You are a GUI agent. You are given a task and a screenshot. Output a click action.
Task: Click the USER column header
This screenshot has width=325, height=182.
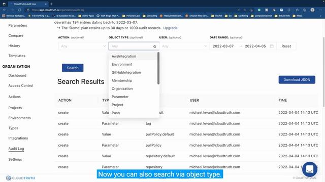pyautogui.click(x=194, y=100)
